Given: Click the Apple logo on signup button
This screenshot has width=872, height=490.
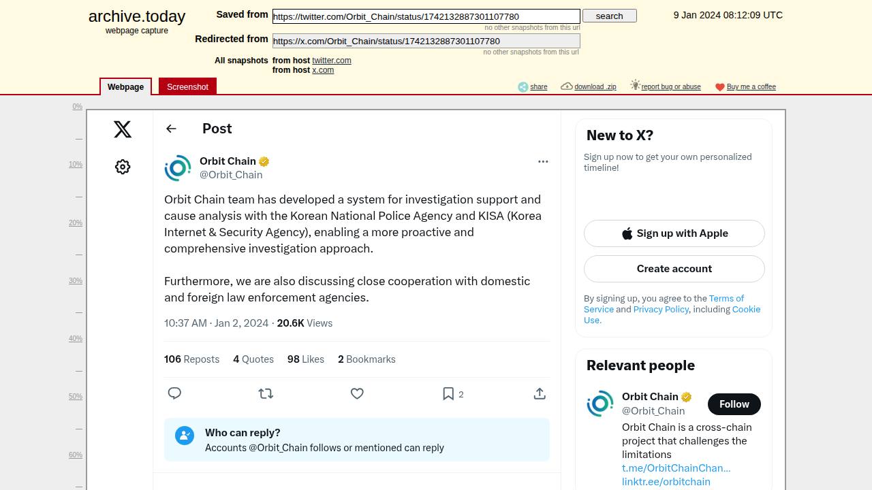Looking at the screenshot, I should 627,233.
